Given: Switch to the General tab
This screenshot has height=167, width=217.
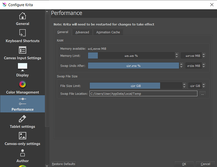Looking at the screenshot, I should tap(63, 32).
